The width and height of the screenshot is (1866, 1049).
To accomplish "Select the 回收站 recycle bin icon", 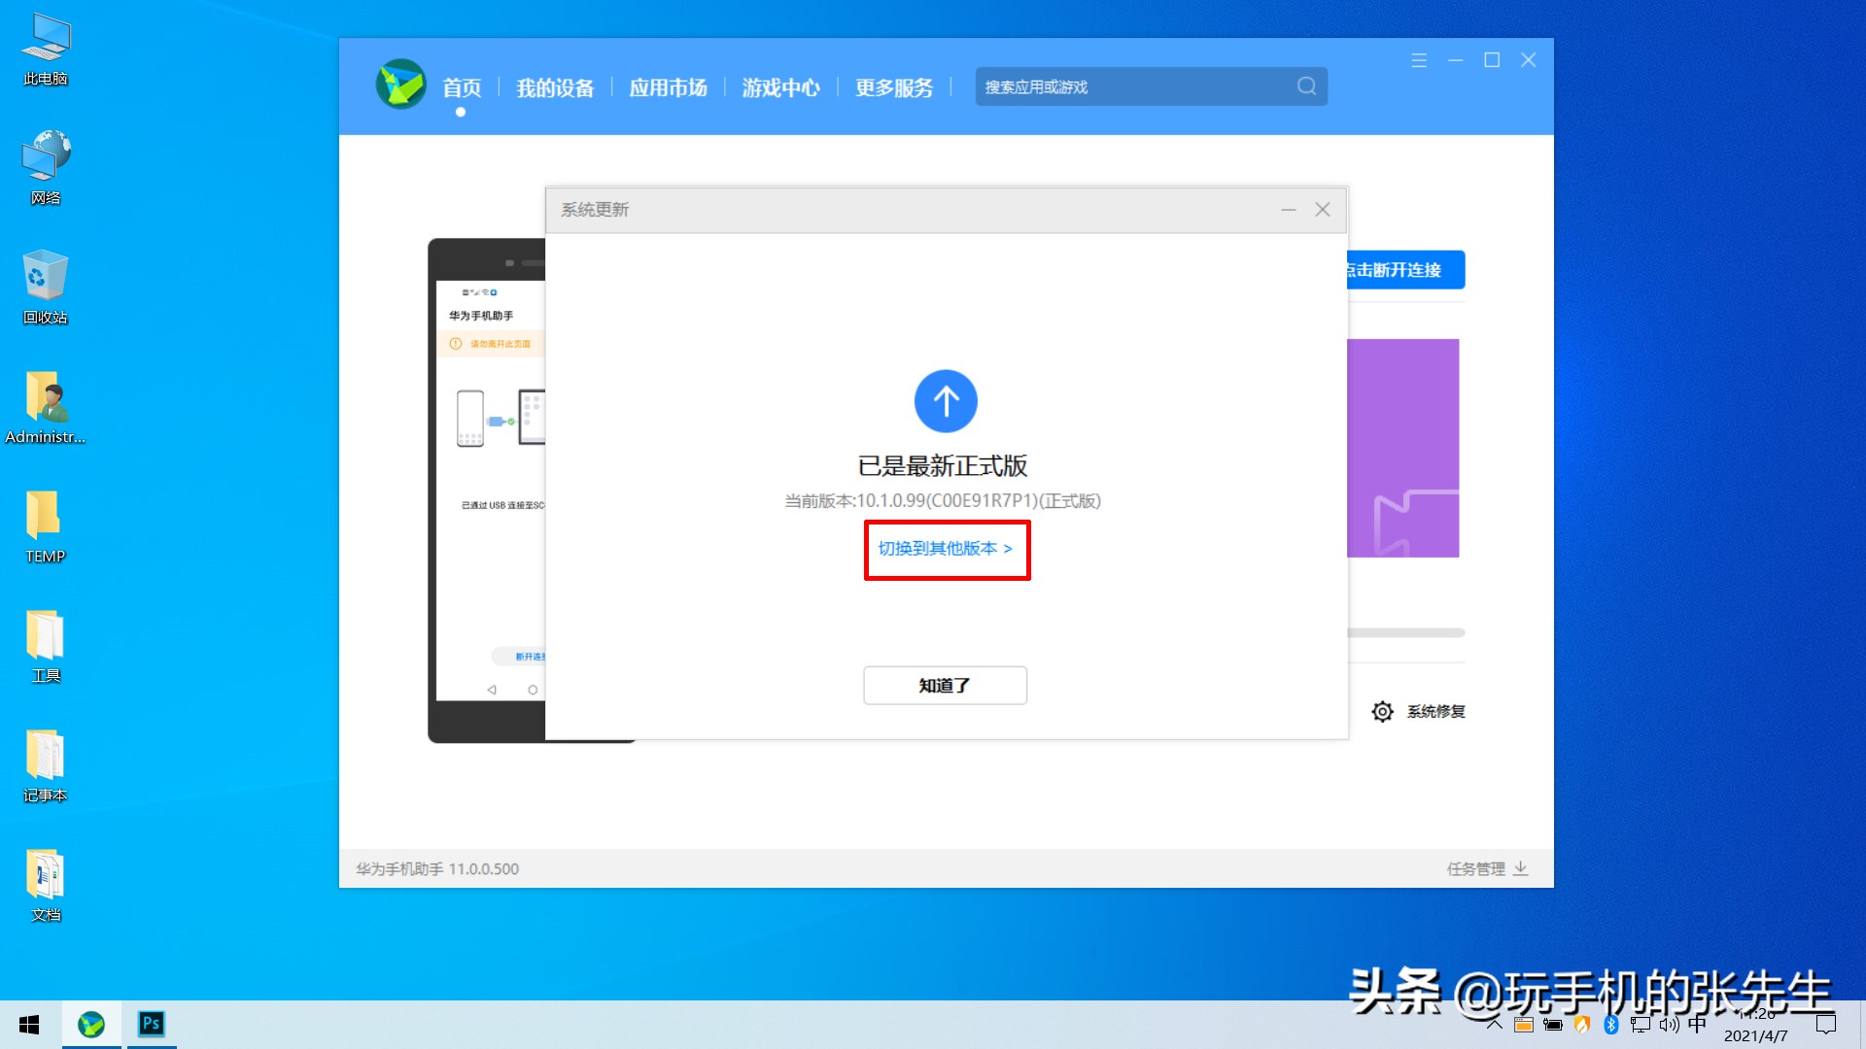I will point(46,288).
